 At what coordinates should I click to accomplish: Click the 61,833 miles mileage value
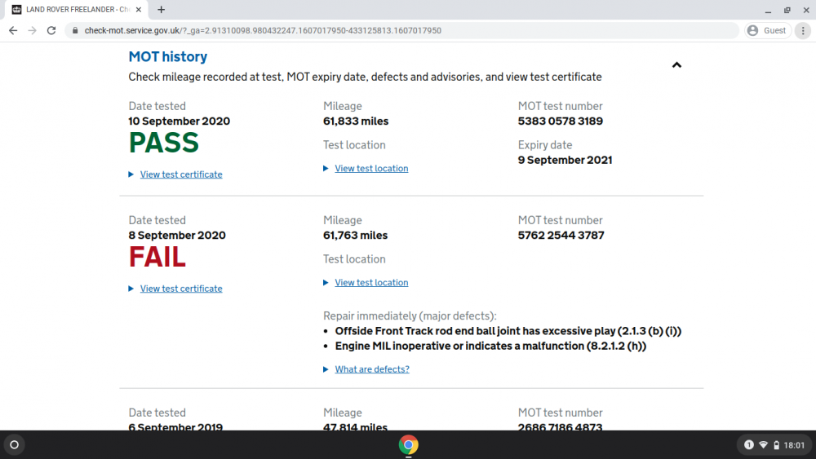(x=356, y=121)
